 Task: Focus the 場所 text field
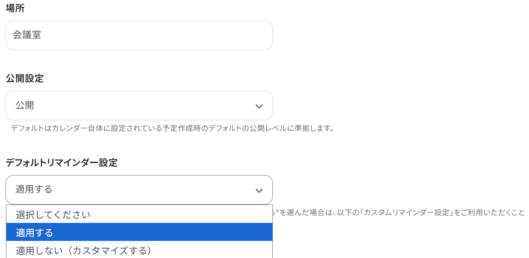click(x=139, y=35)
